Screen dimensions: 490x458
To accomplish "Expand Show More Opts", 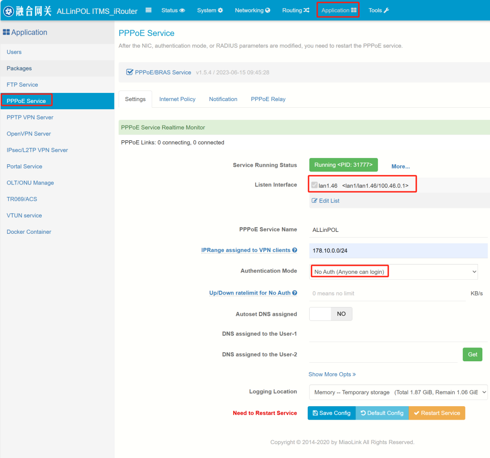I will (332, 374).
